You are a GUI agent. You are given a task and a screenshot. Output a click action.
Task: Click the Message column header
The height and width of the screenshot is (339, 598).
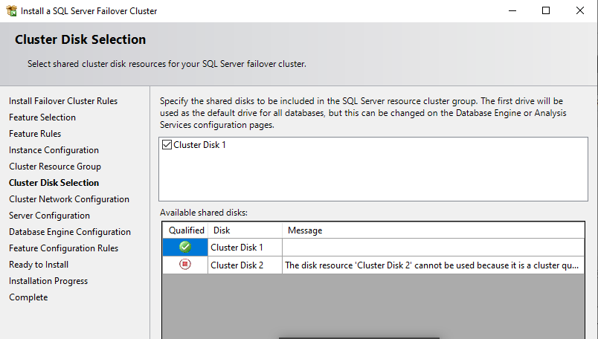tap(433, 230)
